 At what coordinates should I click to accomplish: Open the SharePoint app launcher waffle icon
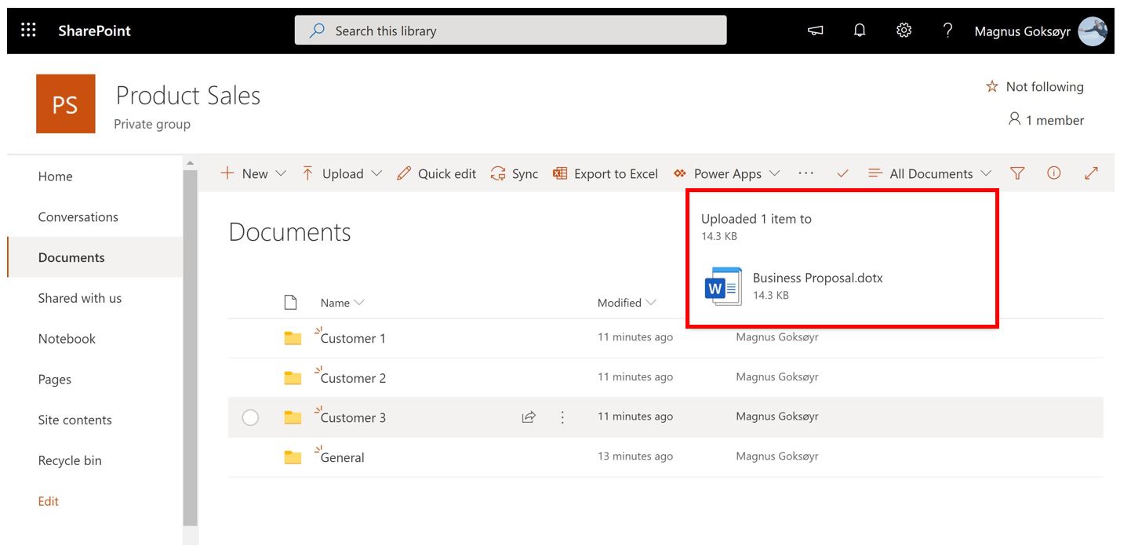click(x=28, y=29)
